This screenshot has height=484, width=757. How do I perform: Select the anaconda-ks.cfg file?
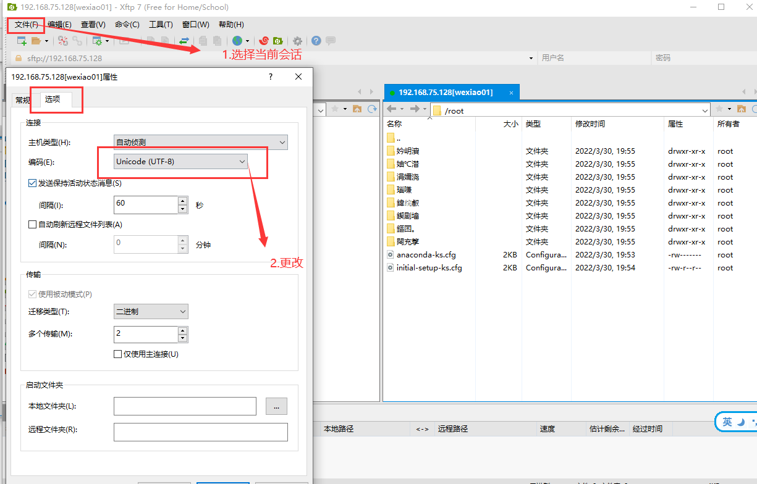click(x=426, y=254)
